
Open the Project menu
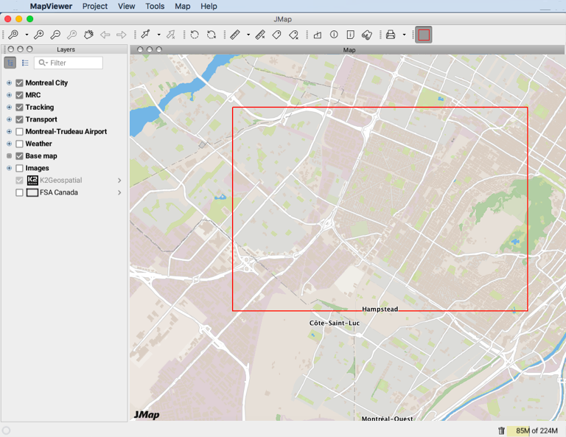(94, 6)
